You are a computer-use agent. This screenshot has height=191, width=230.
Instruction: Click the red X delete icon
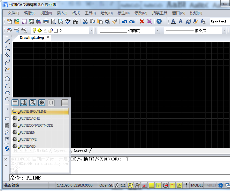(x=142, y=21)
